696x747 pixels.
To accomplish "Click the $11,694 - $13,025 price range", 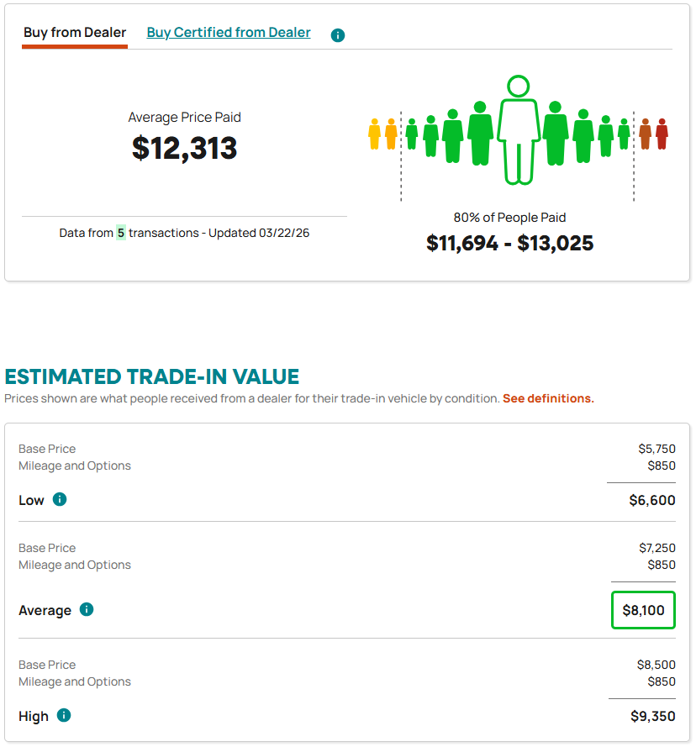I will coord(509,244).
